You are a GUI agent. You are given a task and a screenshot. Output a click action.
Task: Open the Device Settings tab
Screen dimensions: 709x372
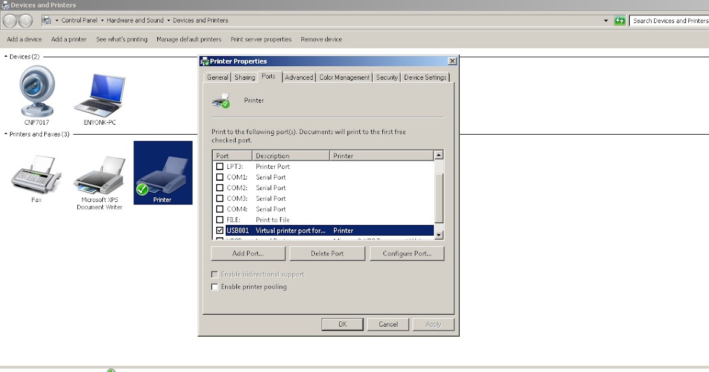[425, 77]
